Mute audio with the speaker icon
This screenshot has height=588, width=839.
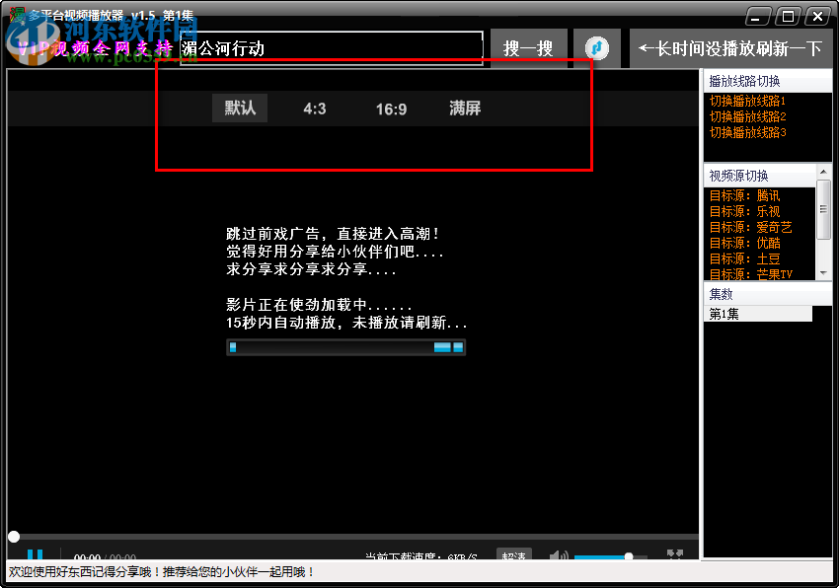click(x=558, y=554)
